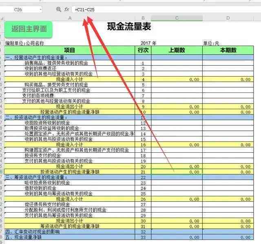Click 现金流出小计 label in 行次 20 row
The image size is (261, 244).
click(x=69, y=166)
